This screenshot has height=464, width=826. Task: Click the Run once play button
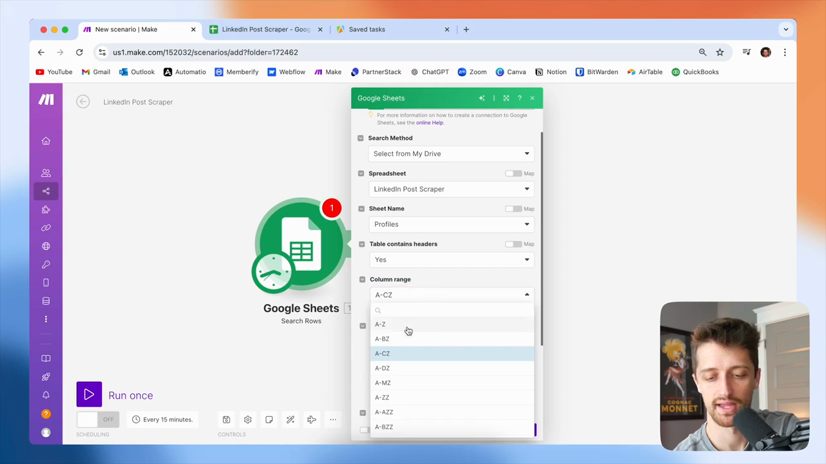pos(89,395)
